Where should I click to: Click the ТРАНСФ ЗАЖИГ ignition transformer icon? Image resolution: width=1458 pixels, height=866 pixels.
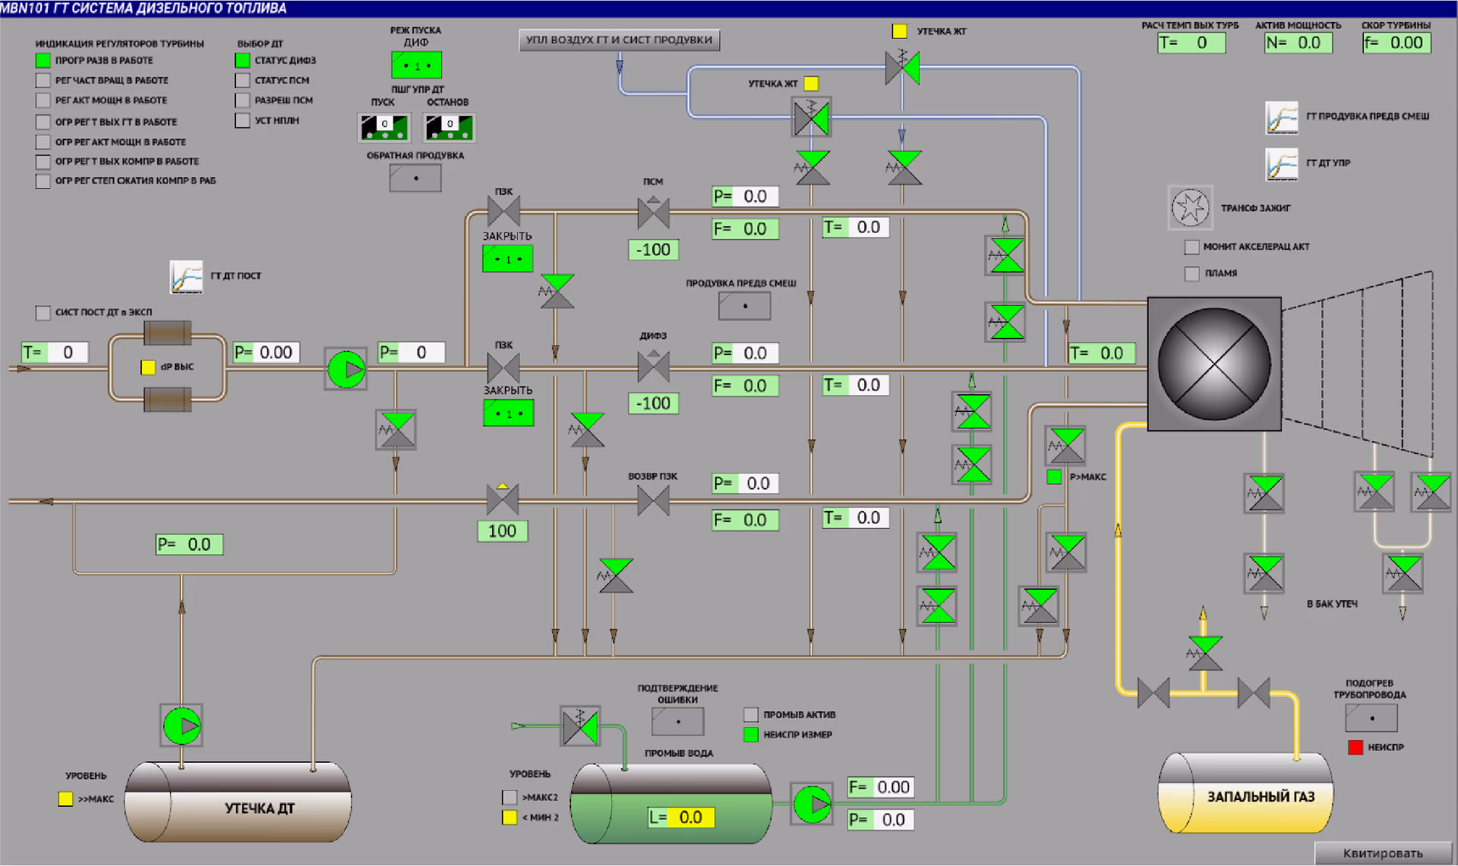(1190, 207)
